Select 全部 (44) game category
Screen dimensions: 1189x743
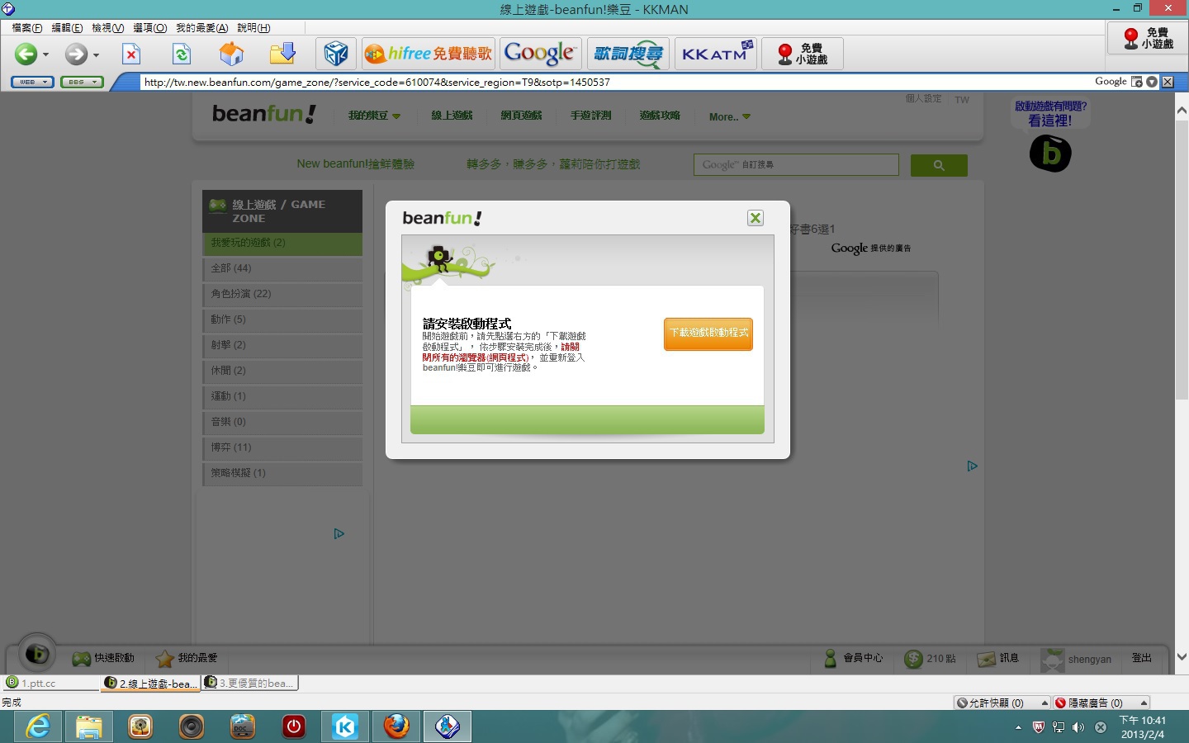tap(282, 269)
